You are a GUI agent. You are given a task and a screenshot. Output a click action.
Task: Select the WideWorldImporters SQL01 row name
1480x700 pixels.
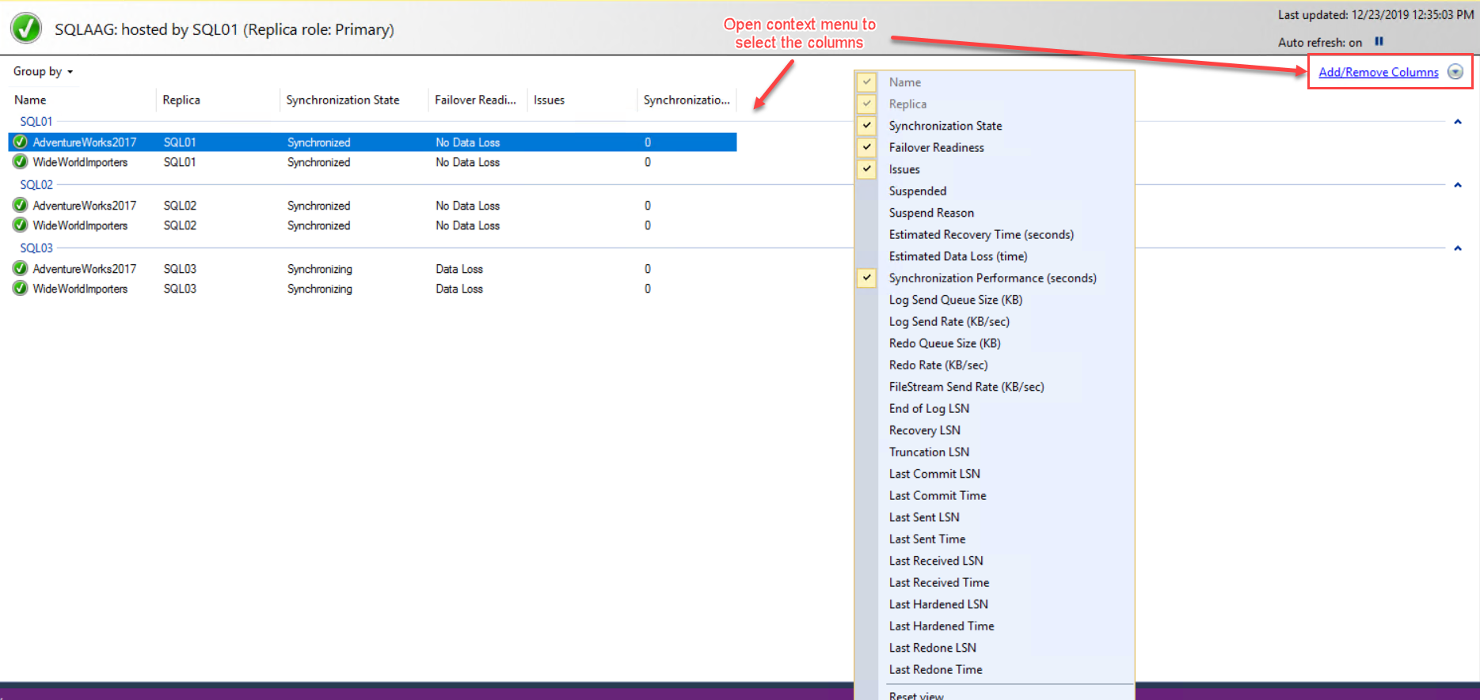tap(80, 162)
